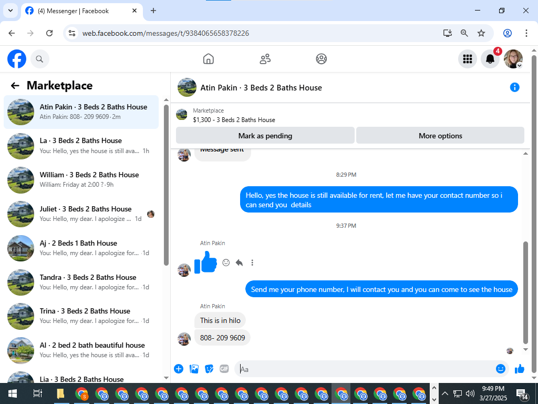Reply to the thumbs-up message

coord(239,263)
